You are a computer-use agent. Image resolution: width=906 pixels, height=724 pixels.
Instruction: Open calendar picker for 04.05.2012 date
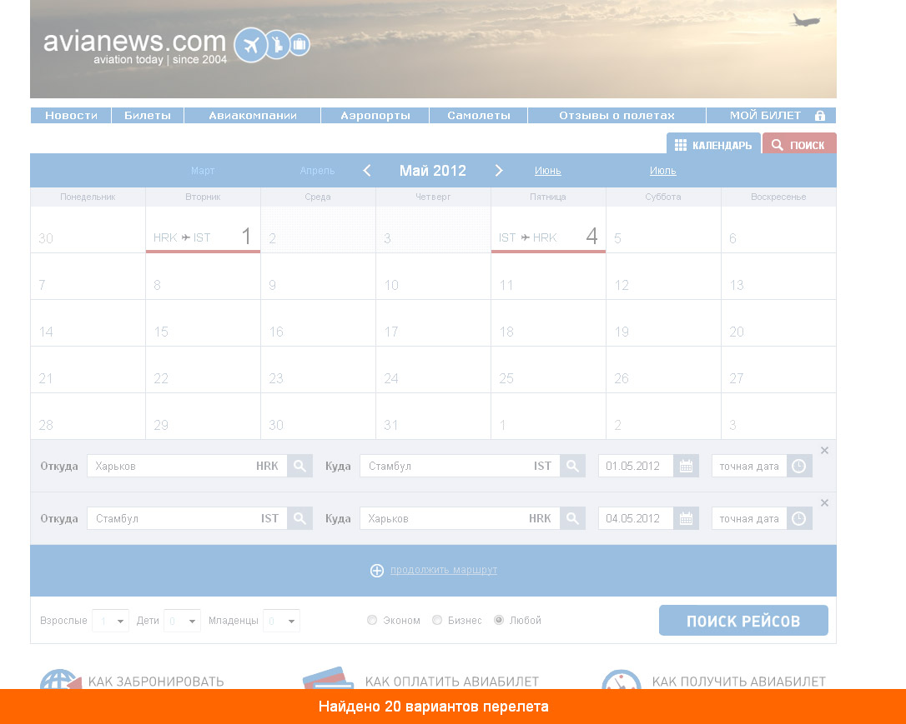coord(686,518)
